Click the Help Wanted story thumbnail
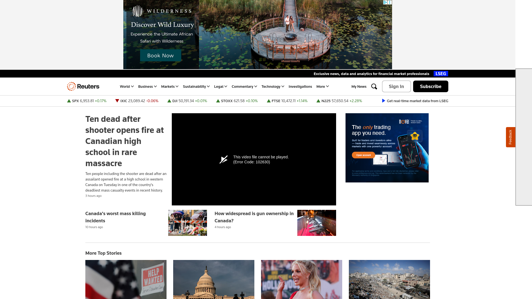 pyautogui.click(x=126, y=279)
